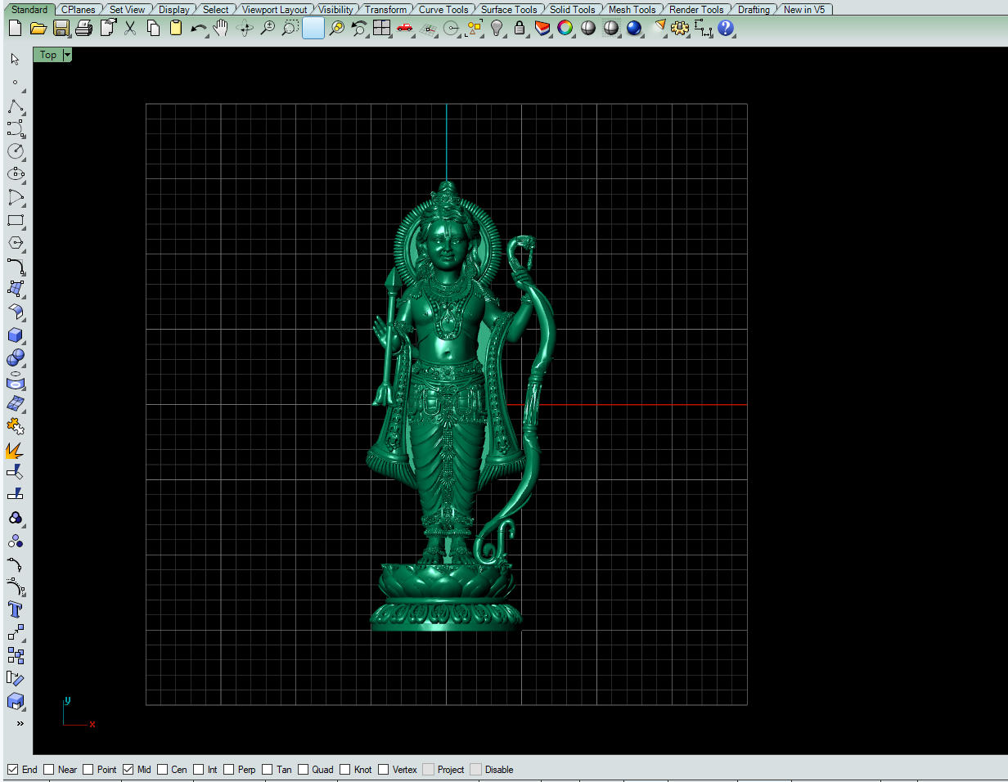The image size is (1008, 782).
Task: Select the Pan view hand tool
Action: (x=221, y=29)
